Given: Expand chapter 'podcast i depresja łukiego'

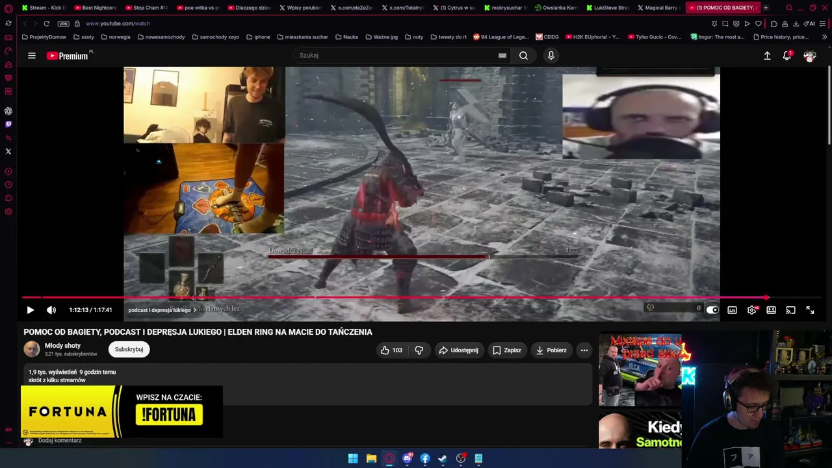Looking at the screenshot, I should [x=162, y=310].
